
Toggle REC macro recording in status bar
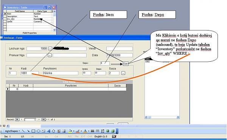pos(70,136)
